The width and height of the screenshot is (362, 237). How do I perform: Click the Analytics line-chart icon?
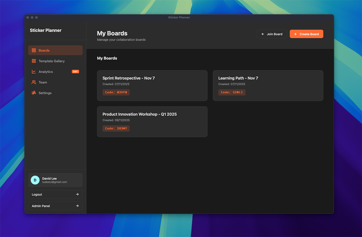tap(33, 72)
